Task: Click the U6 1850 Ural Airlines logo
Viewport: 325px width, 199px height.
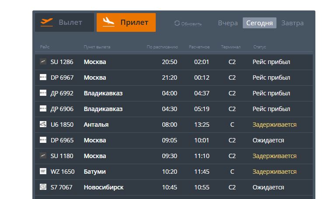Action: [x=43, y=124]
